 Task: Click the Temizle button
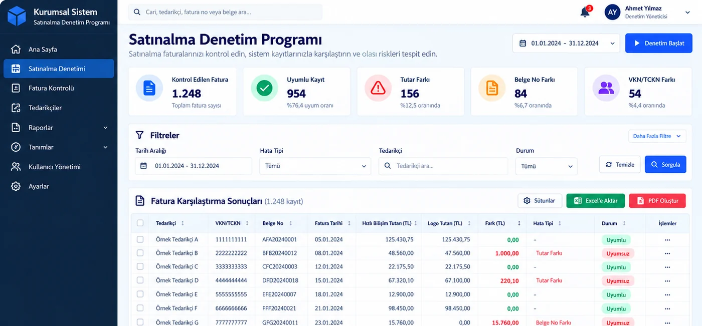[x=620, y=164]
